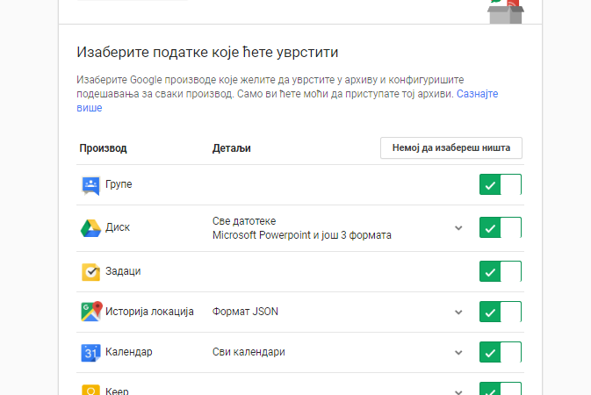The height and width of the screenshot is (395, 591).
Task: Click the Google Drive Диск icon
Action: [90, 228]
